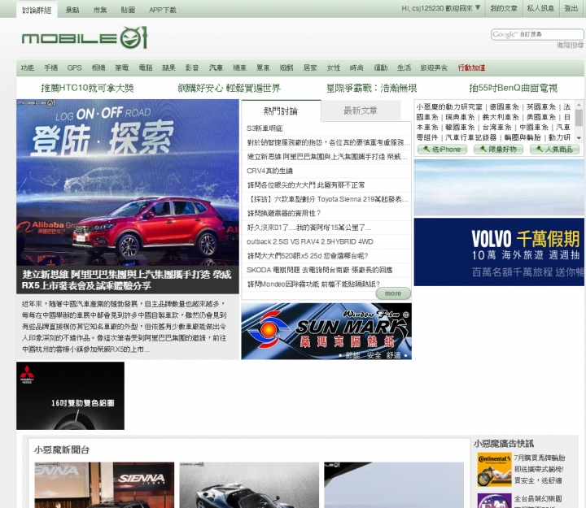
Task: Open 功能 item in navigation bar
Action: (x=28, y=68)
